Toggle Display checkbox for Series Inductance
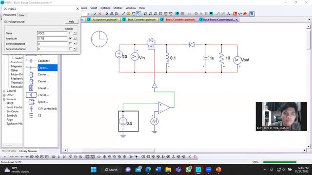 tap(70, 49)
